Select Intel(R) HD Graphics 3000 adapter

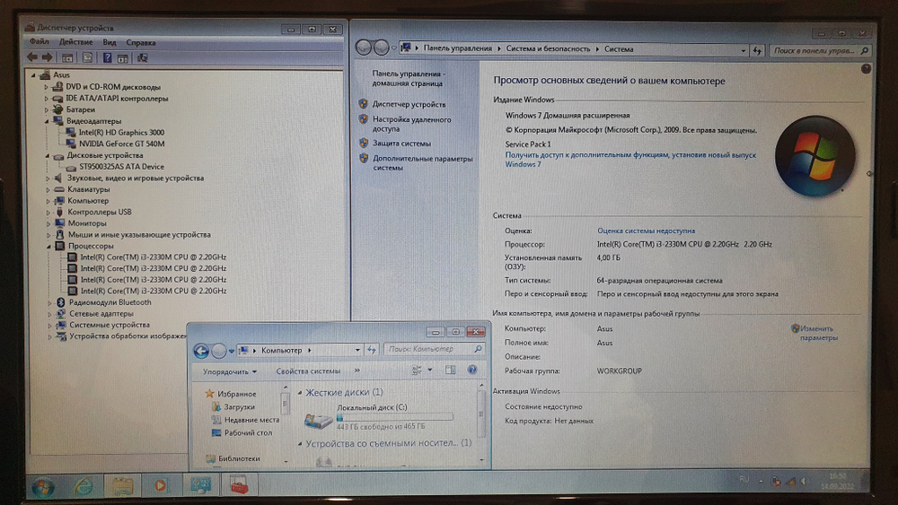click(121, 132)
